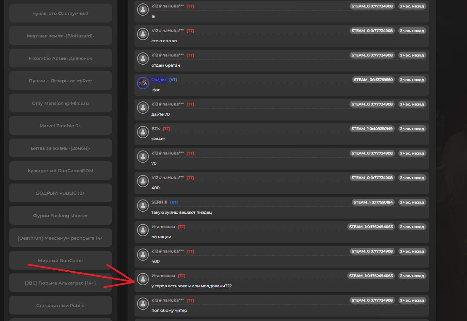
Task: Click the STEAM_1:0:117550184 ID badge
Action: coord(373,202)
